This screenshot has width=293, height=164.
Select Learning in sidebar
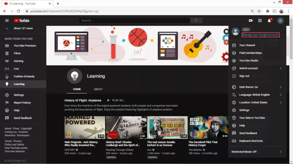point(23,84)
